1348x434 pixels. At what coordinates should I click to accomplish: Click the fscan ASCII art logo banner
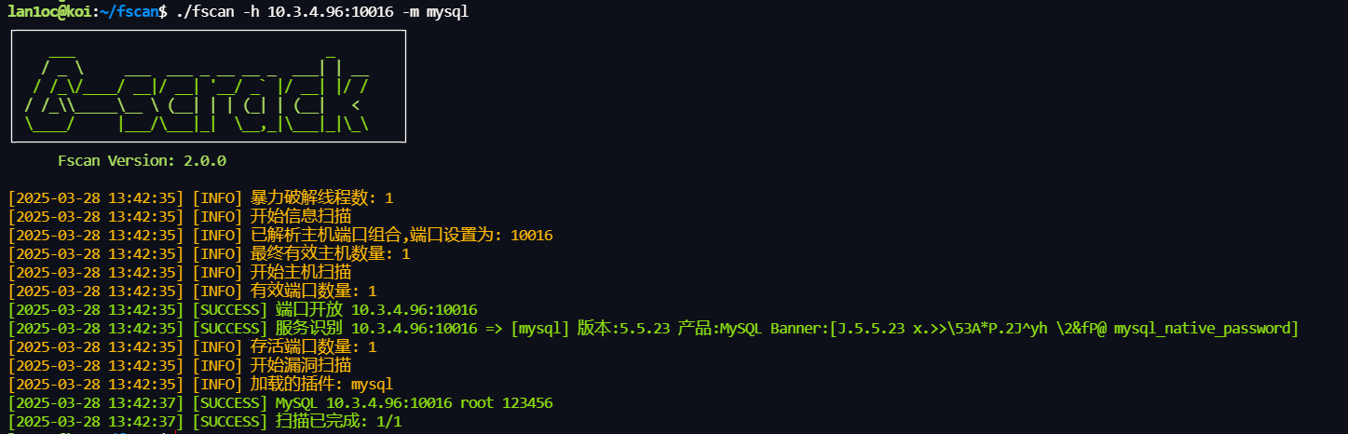tap(208, 87)
